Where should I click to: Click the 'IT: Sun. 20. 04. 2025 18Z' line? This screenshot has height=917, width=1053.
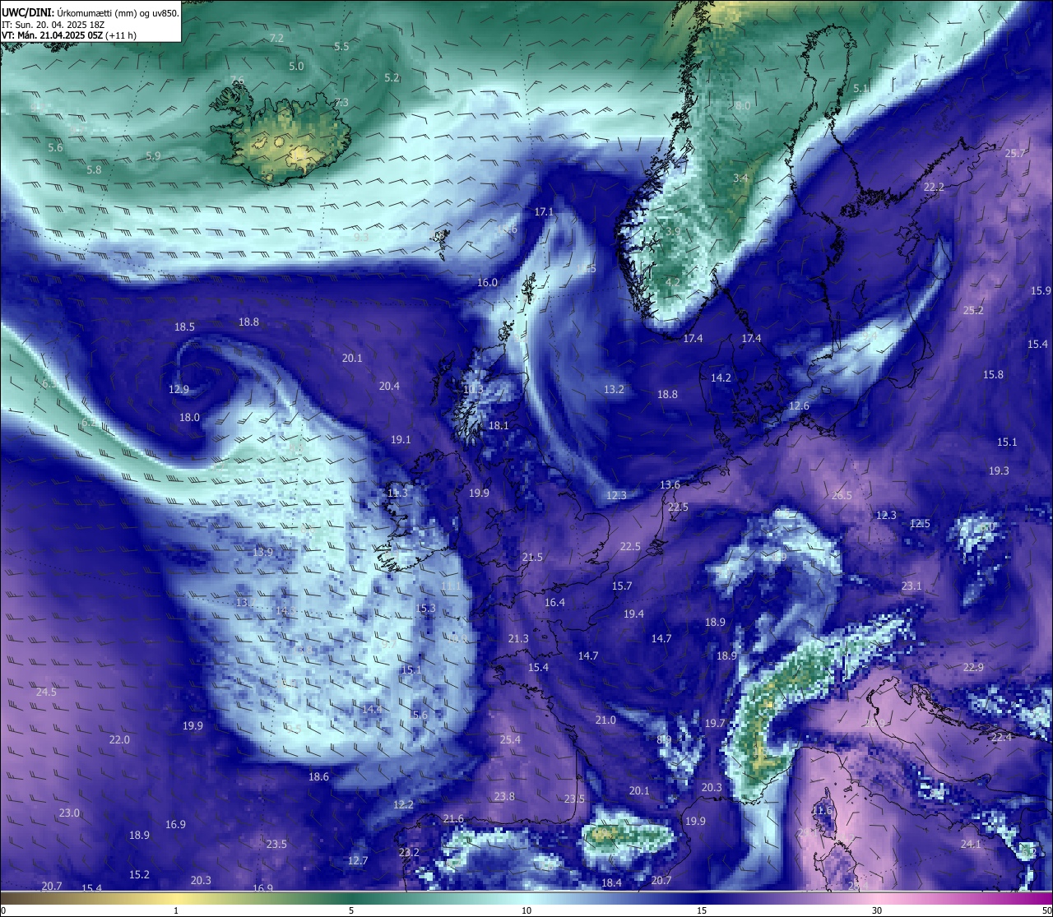pos(52,25)
